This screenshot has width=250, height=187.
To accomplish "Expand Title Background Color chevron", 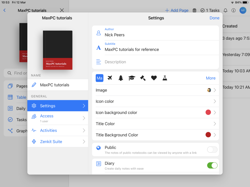I will coord(215,135).
